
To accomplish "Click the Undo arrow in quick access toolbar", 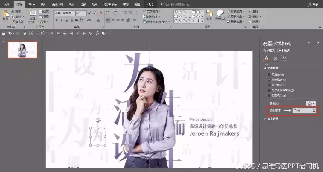I will [x=10, y=33].
